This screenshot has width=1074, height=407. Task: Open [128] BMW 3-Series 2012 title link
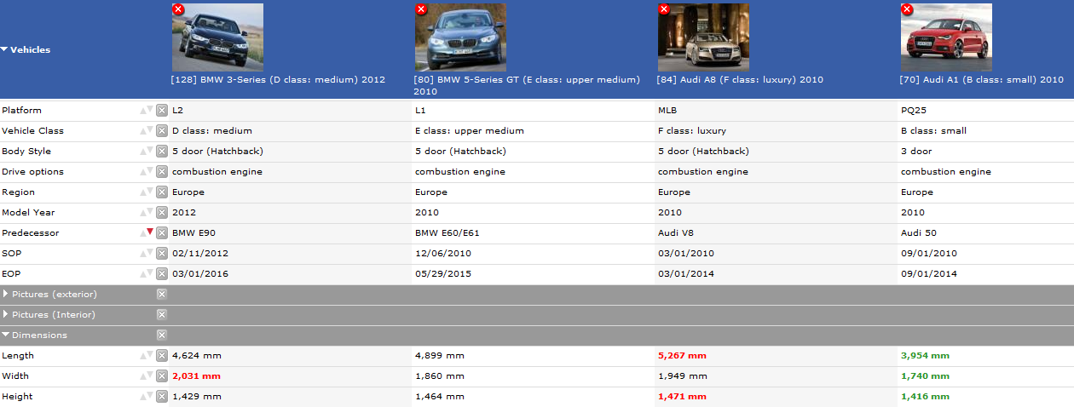279,79
